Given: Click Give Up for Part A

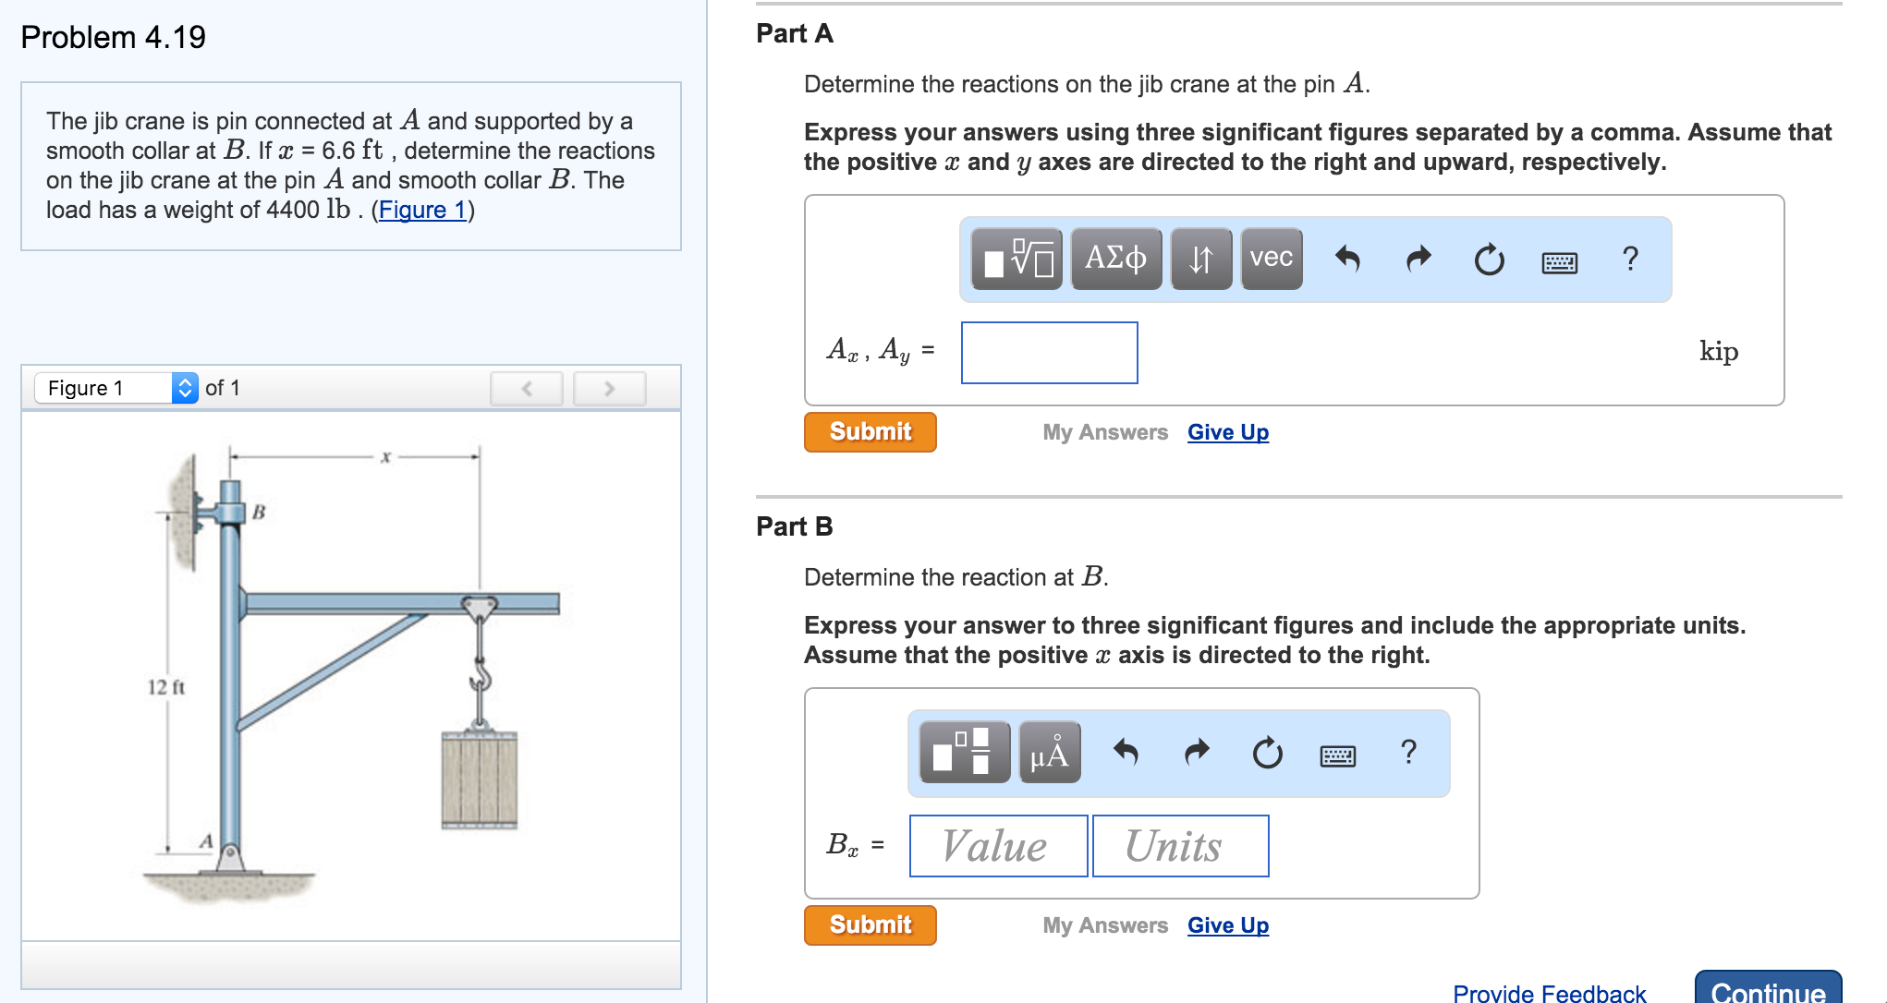Looking at the screenshot, I should (x=1227, y=431).
